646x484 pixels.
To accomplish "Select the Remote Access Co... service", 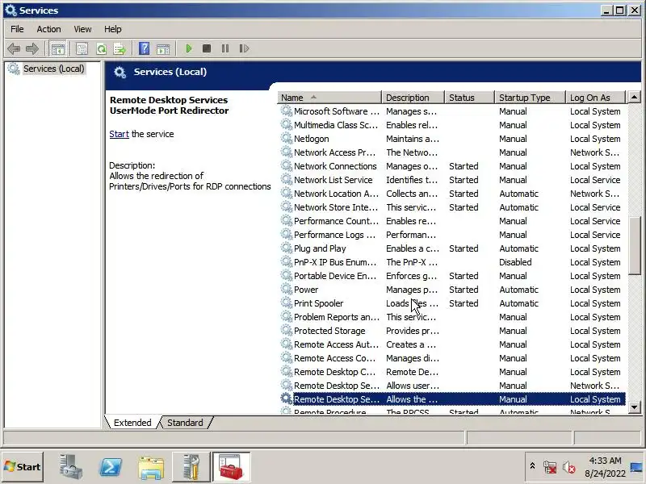I will coord(452,358).
